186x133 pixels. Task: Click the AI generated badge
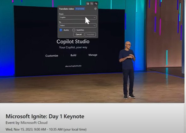(80, 9)
